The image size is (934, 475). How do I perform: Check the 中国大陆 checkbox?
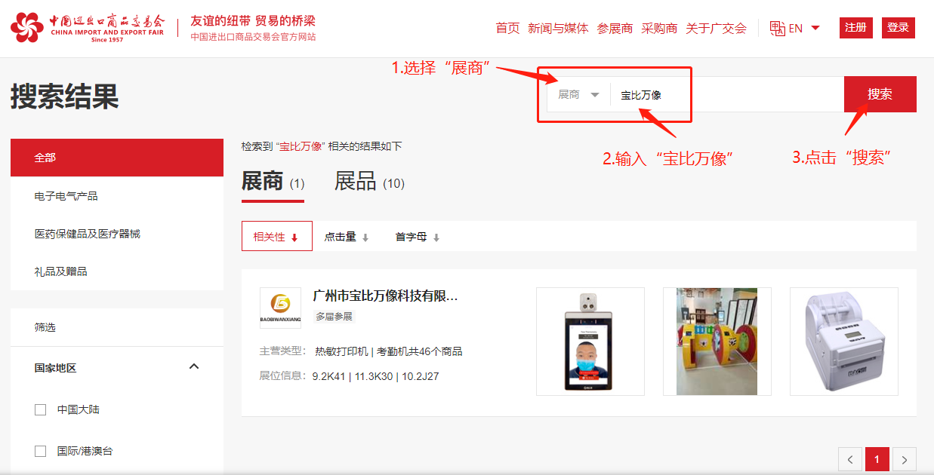tap(41, 410)
